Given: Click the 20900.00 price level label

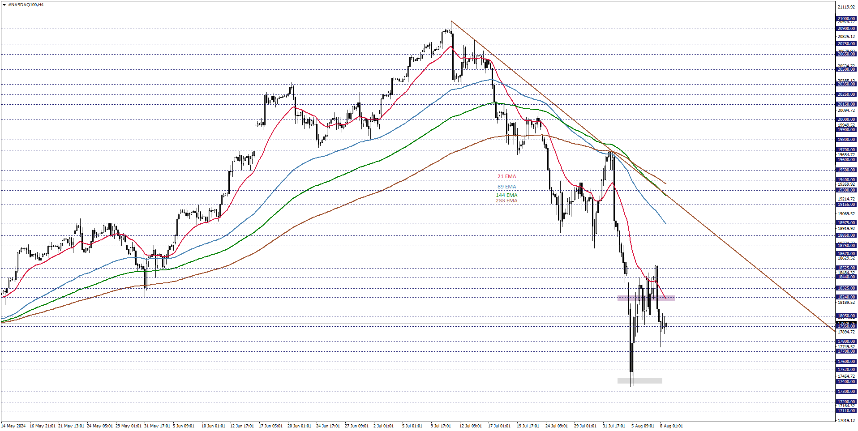Looking at the screenshot, I should 846,29.
